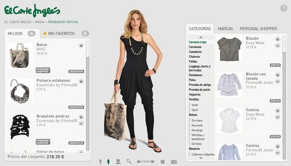Toggle favorite star for Blusón con lazada
This screenshot has height=166, width=291.
click(x=278, y=75)
